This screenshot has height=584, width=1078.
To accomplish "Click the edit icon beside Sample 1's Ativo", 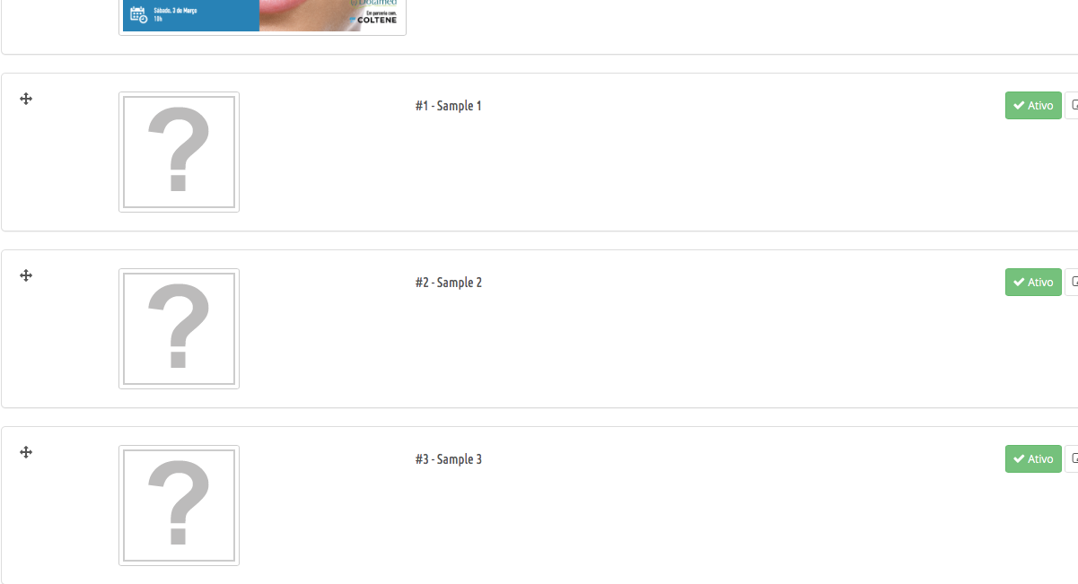I will coord(1072,106).
